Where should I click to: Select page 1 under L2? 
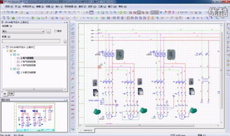pos(28,72)
